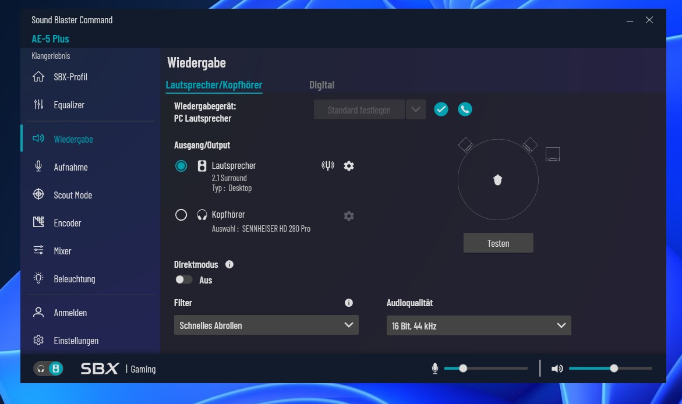Click the teal phone communication device icon
The image size is (682, 404).
tap(465, 109)
